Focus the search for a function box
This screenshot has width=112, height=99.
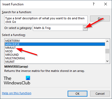click(x=46, y=20)
